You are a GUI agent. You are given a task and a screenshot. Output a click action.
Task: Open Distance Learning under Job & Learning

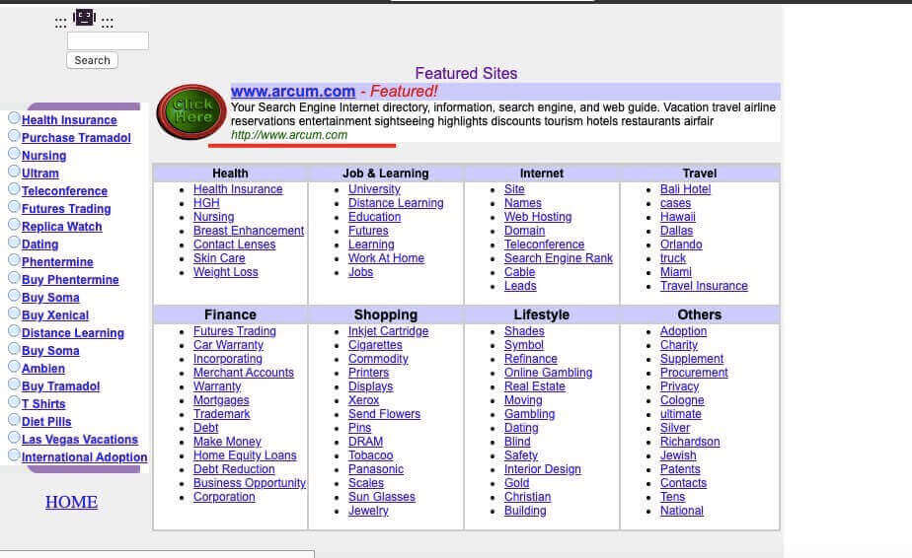pyautogui.click(x=396, y=203)
